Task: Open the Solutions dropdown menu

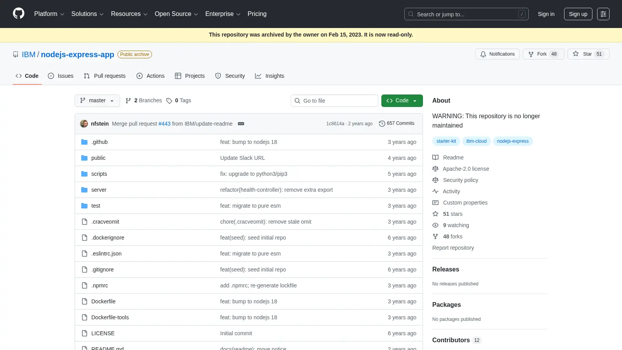Action: tap(87, 14)
